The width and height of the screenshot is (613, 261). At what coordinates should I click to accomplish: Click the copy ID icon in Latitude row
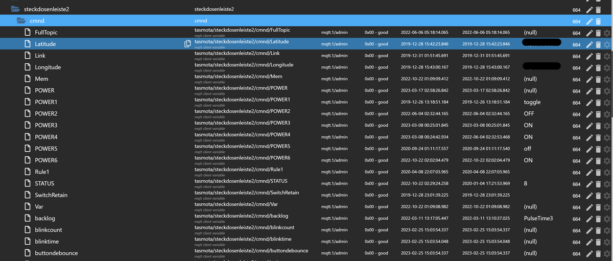[x=187, y=44]
